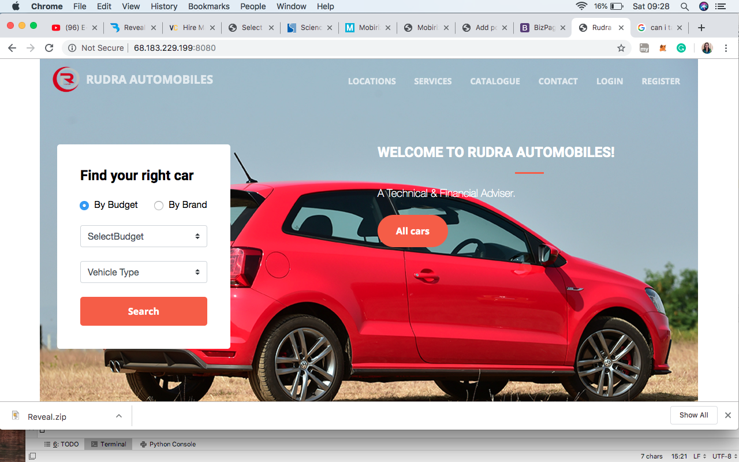Open the Reveal.zip downloaded file
This screenshot has width=739, height=462.
click(47, 416)
